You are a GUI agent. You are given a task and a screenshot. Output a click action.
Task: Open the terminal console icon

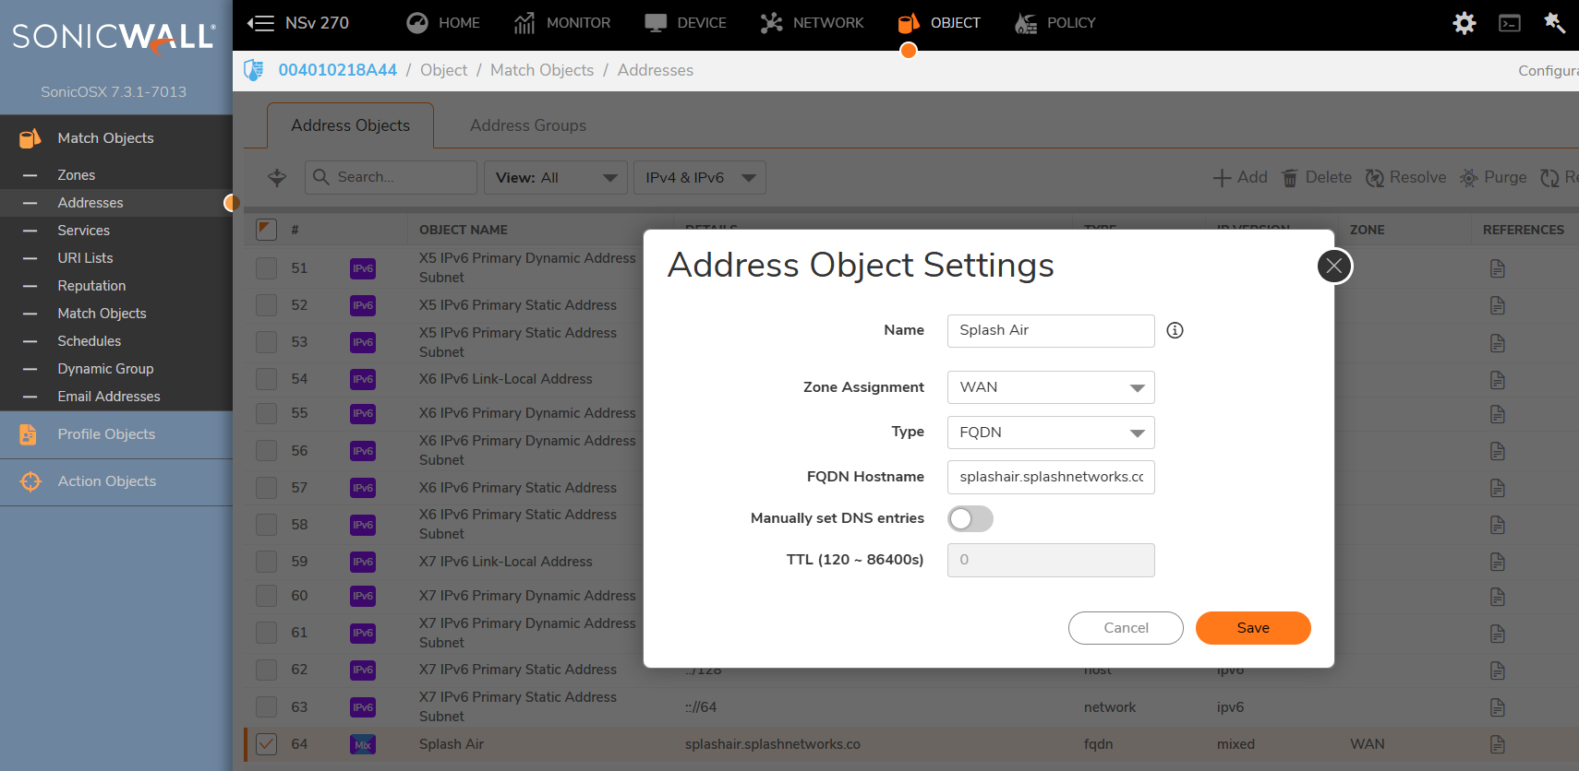[1510, 23]
